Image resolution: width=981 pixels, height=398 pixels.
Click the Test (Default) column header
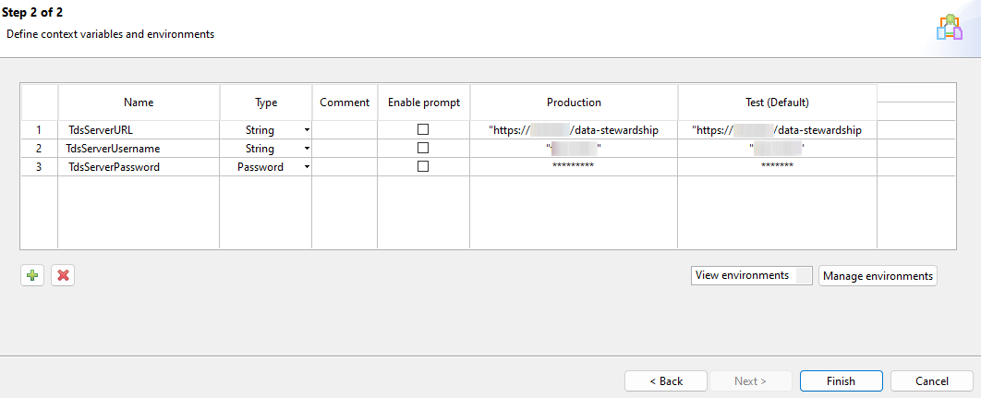point(777,103)
